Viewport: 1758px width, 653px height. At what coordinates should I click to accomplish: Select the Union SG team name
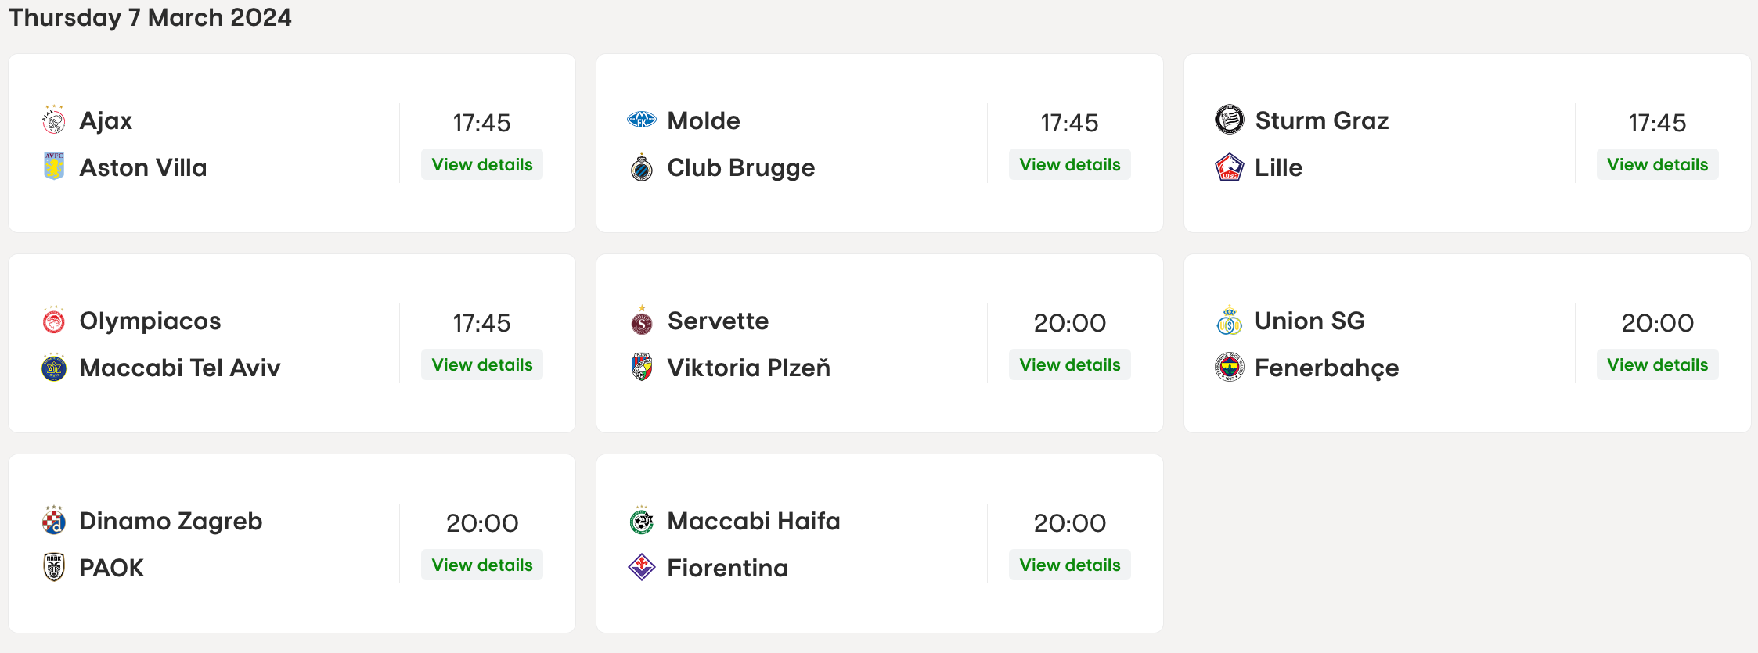point(1309,321)
